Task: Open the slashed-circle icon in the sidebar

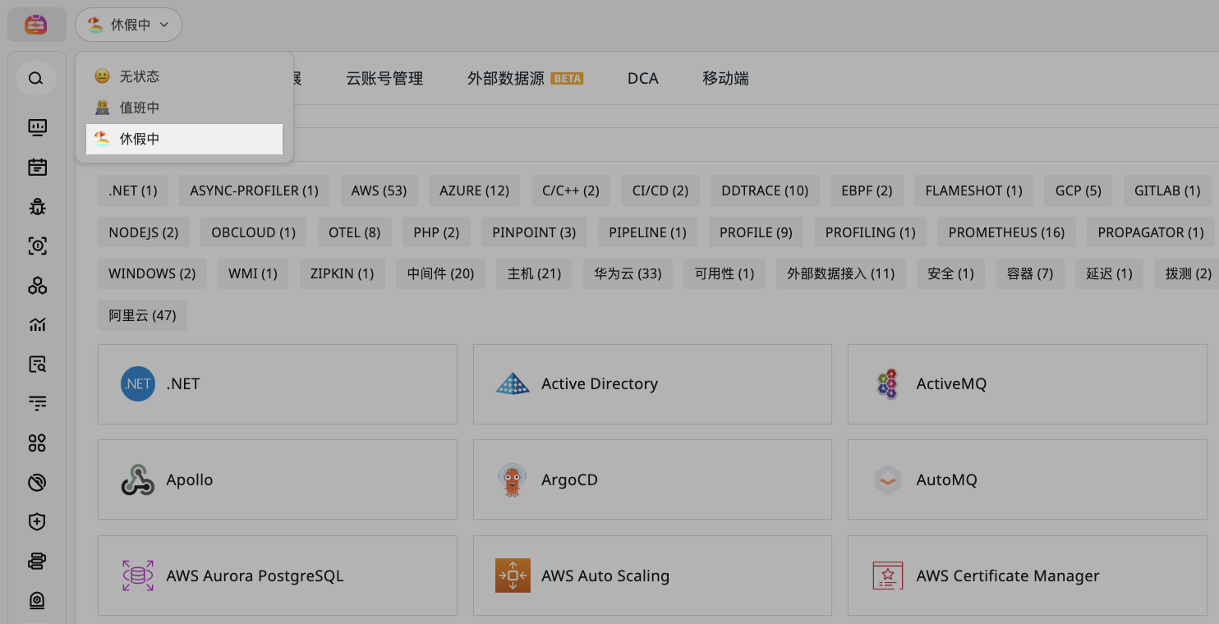Action: click(x=37, y=482)
